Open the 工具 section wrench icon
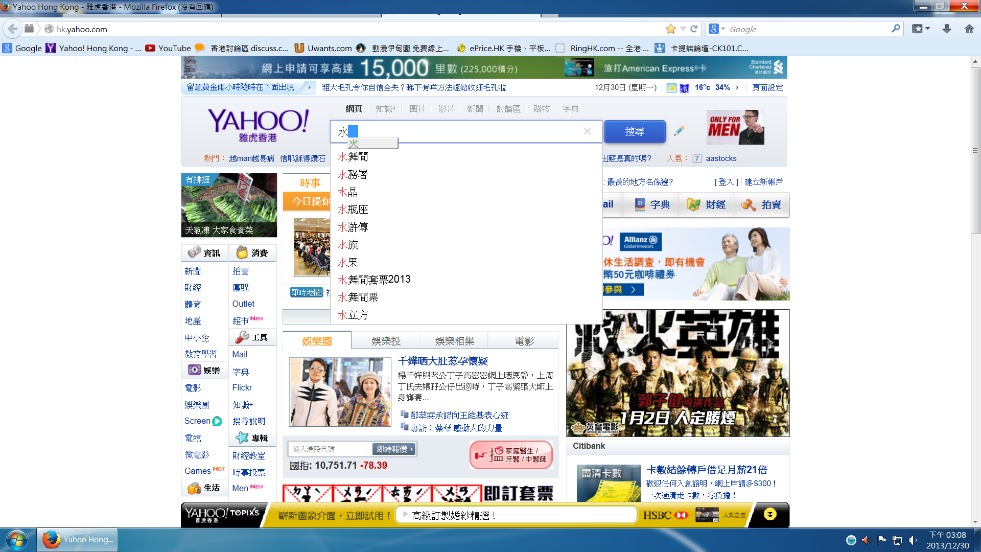 tap(242, 337)
